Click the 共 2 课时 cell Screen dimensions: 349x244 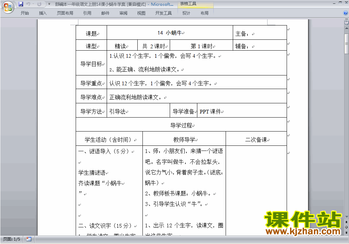(154, 46)
